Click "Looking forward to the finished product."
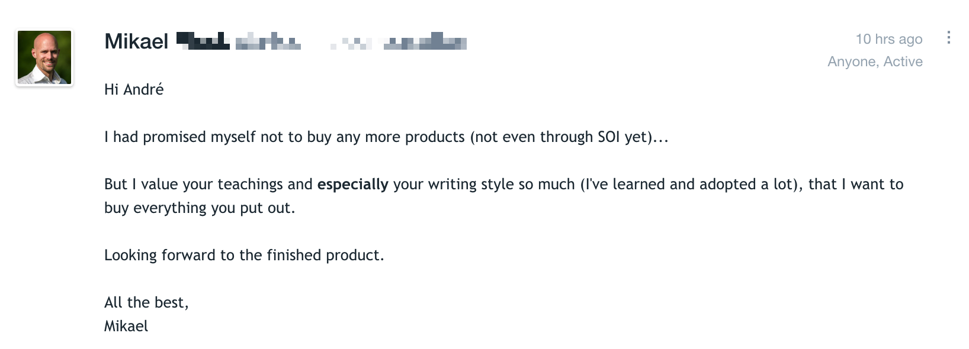This screenshot has width=969, height=349. click(x=244, y=256)
